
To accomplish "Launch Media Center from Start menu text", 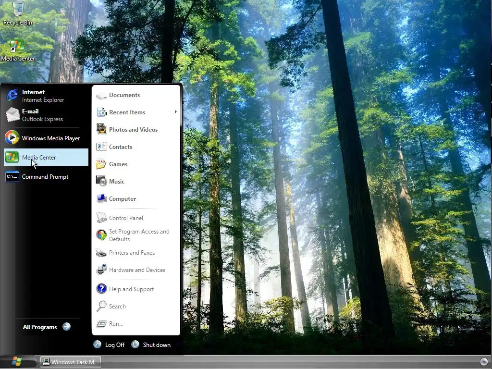I will (39, 158).
